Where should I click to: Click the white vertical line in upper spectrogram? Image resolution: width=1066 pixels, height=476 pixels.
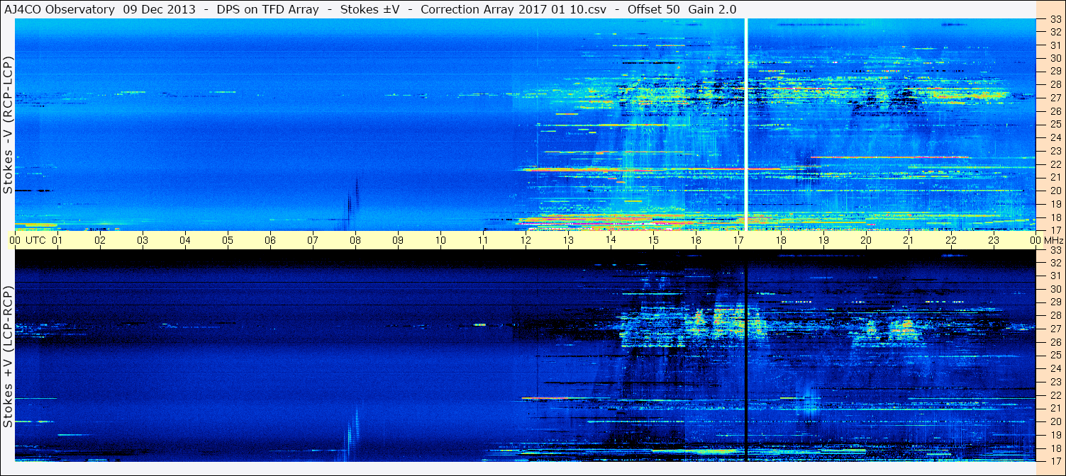pos(746,125)
